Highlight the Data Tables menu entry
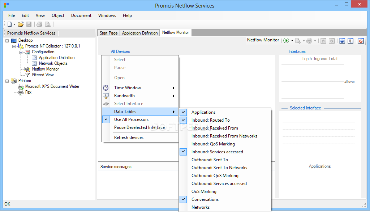370x212 pixels. tap(140, 112)
